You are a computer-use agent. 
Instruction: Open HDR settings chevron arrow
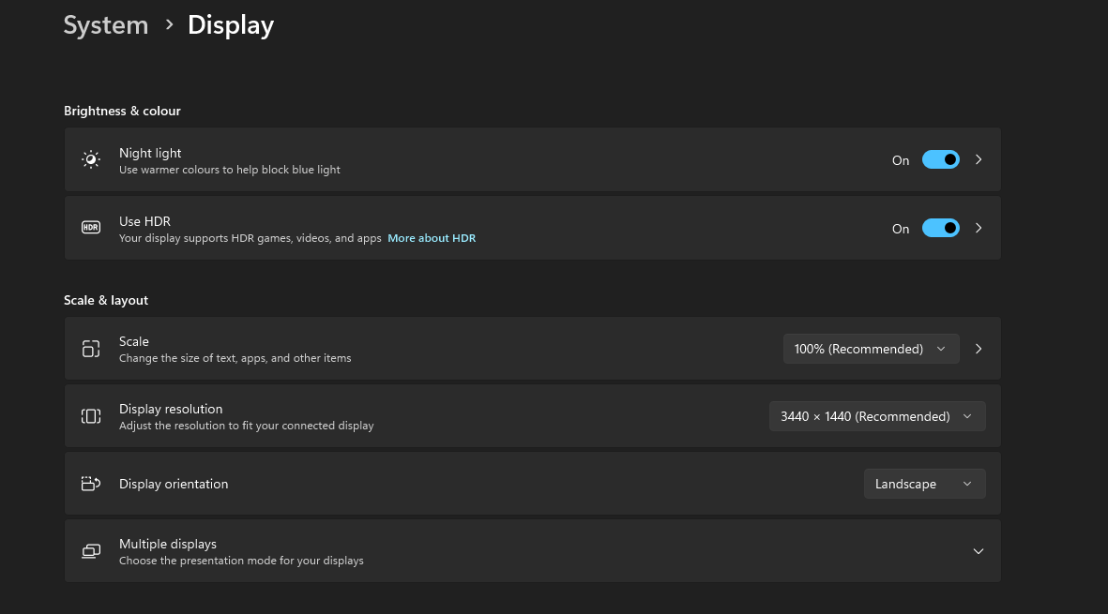pos(979,228)
